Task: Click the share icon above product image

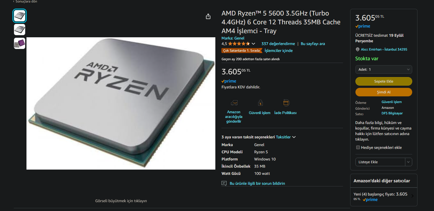Action: pyautogui.click(x=208, y=17)
